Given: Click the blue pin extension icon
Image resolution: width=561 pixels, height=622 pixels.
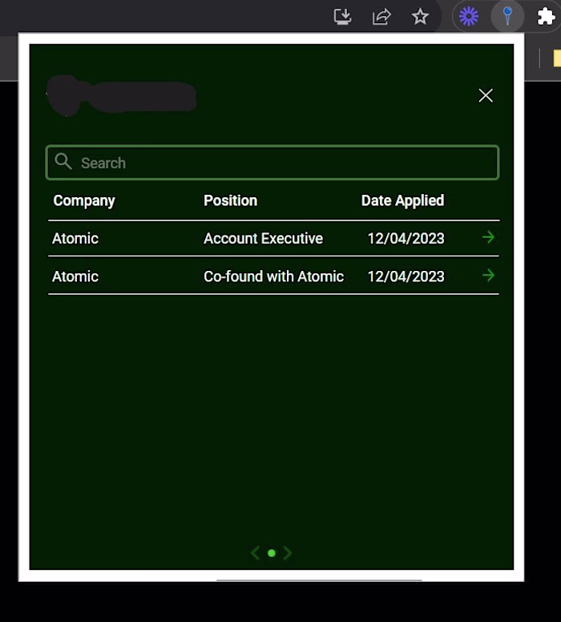Looking at the screenshot, I should tap(507, 17).
